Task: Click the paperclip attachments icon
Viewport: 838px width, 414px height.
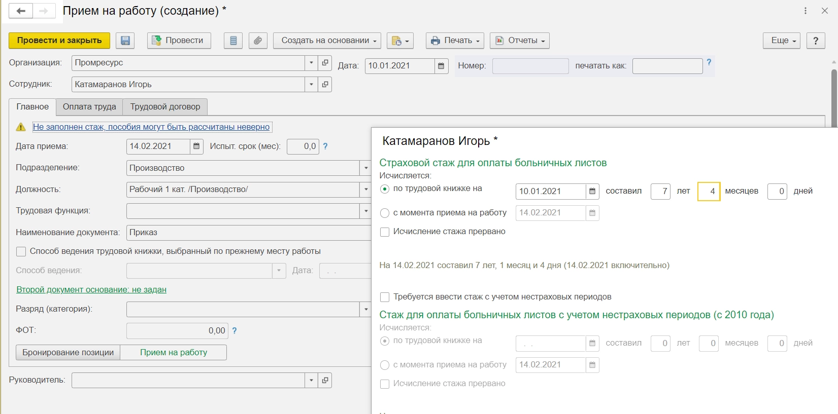Action: (258, 41)
